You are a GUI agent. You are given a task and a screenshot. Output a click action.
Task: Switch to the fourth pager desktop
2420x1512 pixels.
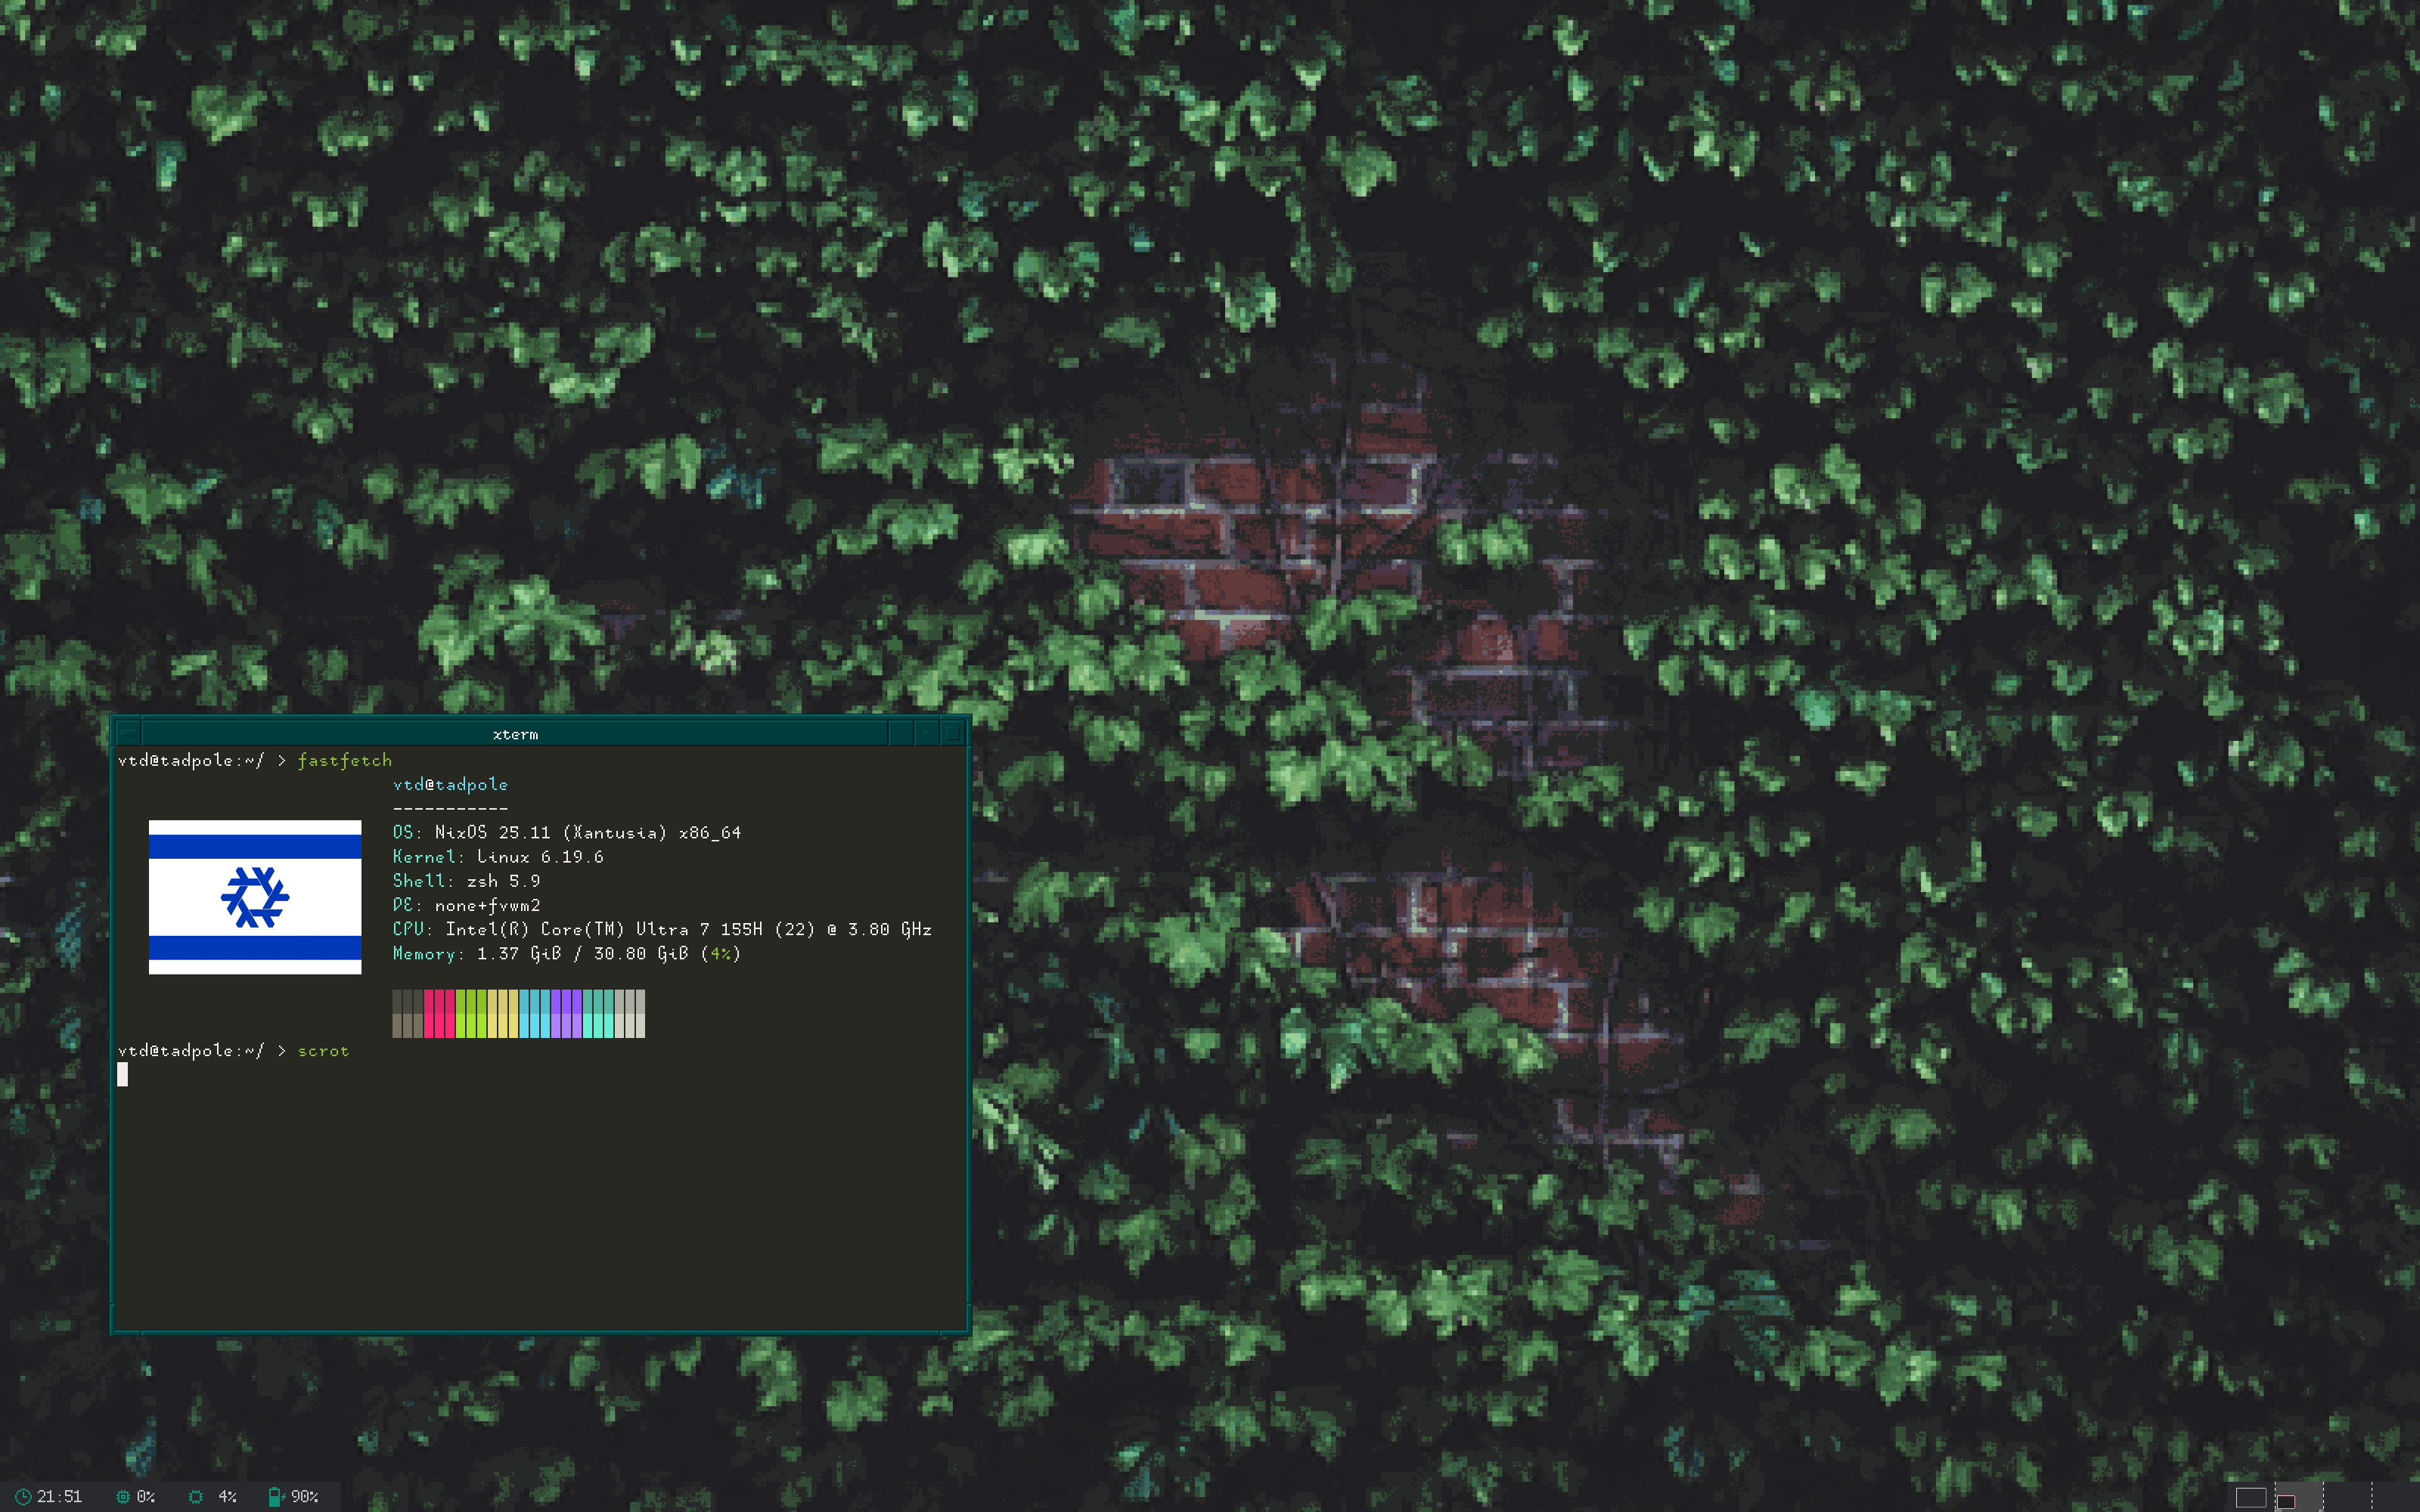[x=2396, y=1497]
